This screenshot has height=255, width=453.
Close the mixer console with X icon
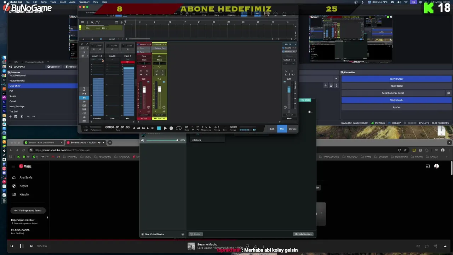82,44
